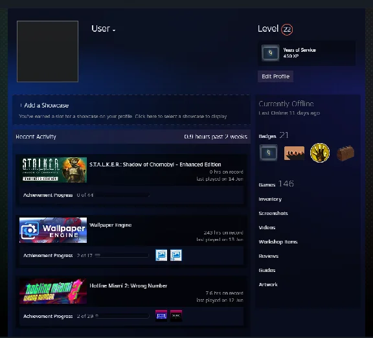Click 'last played on 12 Jun' text
373x338 pixels.
point(220,300)
